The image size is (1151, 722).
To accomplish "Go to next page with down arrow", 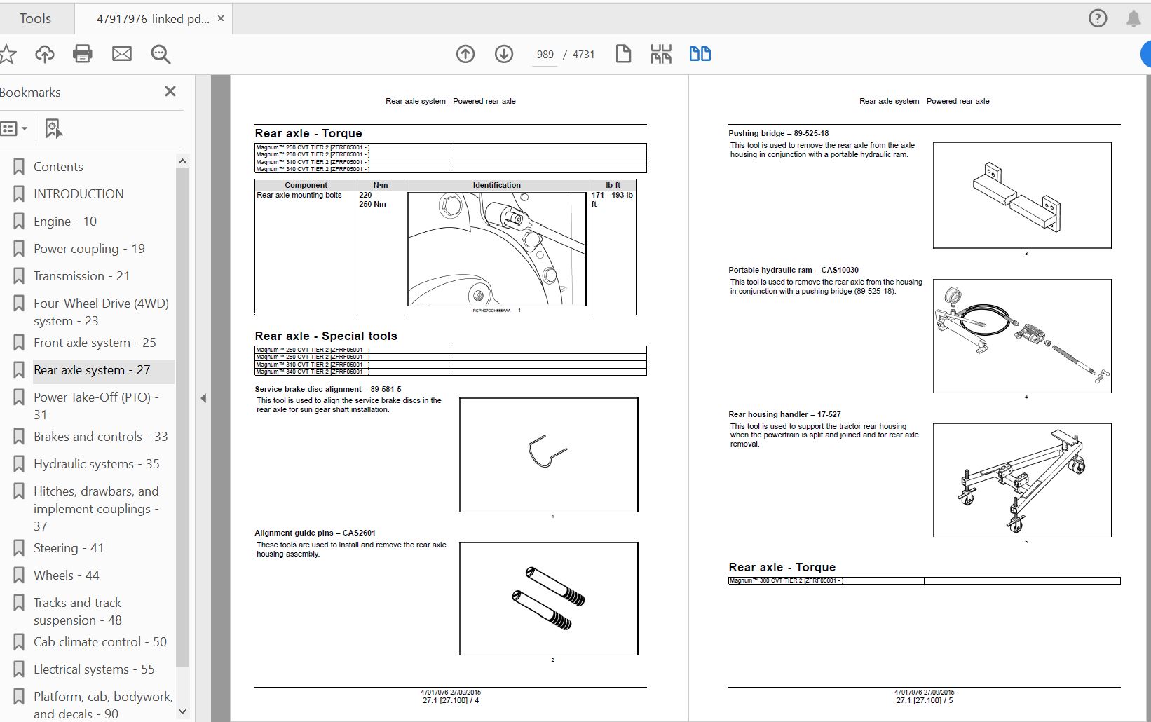I will pyautogui.click(x=504, y=54).
